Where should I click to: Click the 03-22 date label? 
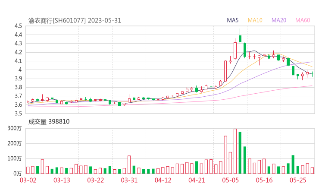pyautogui.click(x=96, y=180)
